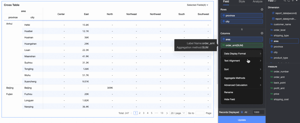Open the 20 / page size dropdown
Viewport: 300px width, 123px height.
178,113
